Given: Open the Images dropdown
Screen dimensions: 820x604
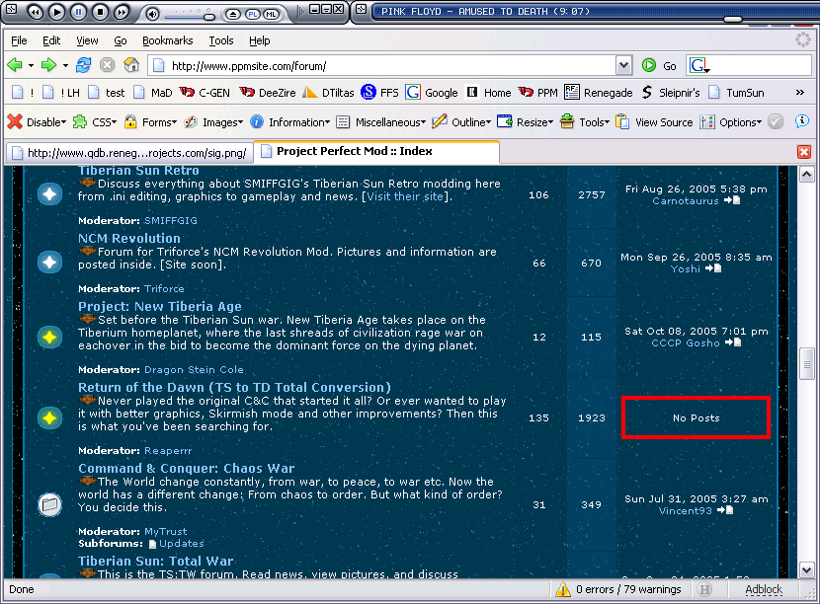Looking at the screenshot, I should [x=213, y=122].
